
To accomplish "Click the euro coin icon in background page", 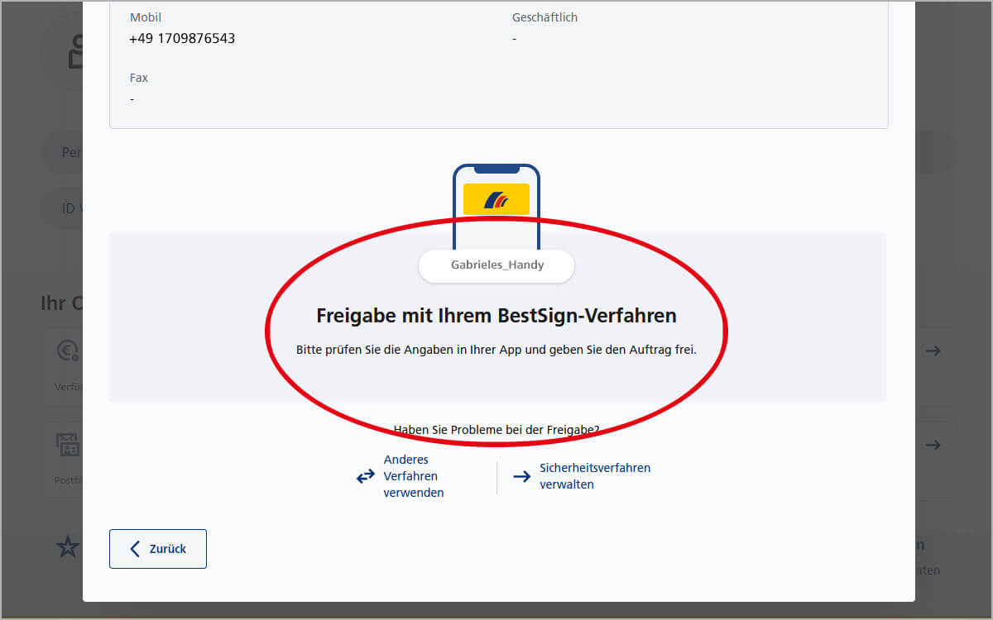I will pos(68,352).
